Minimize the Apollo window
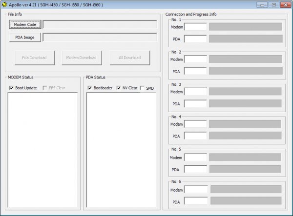 tap(262, 5)
